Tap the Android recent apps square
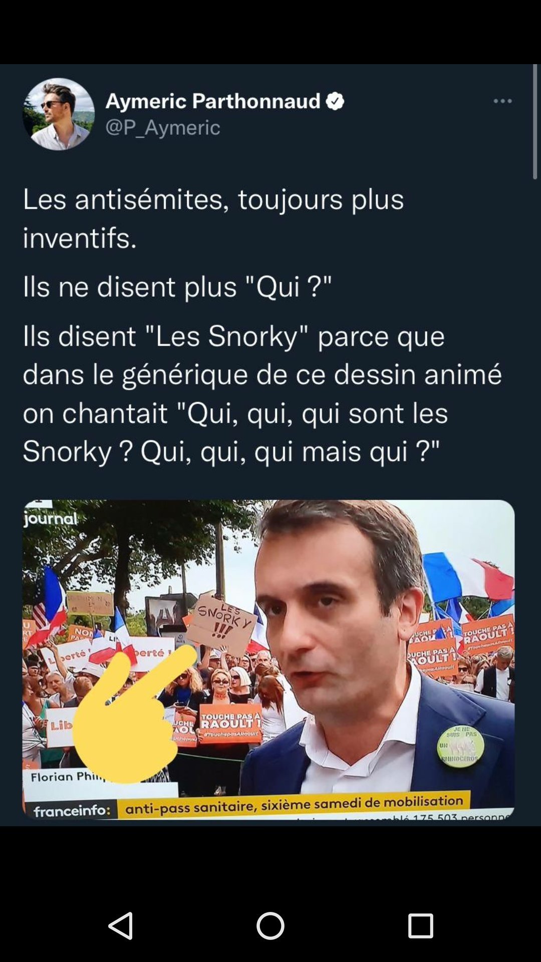This screenshot has width=541, height=962. (x=420, y=925)
